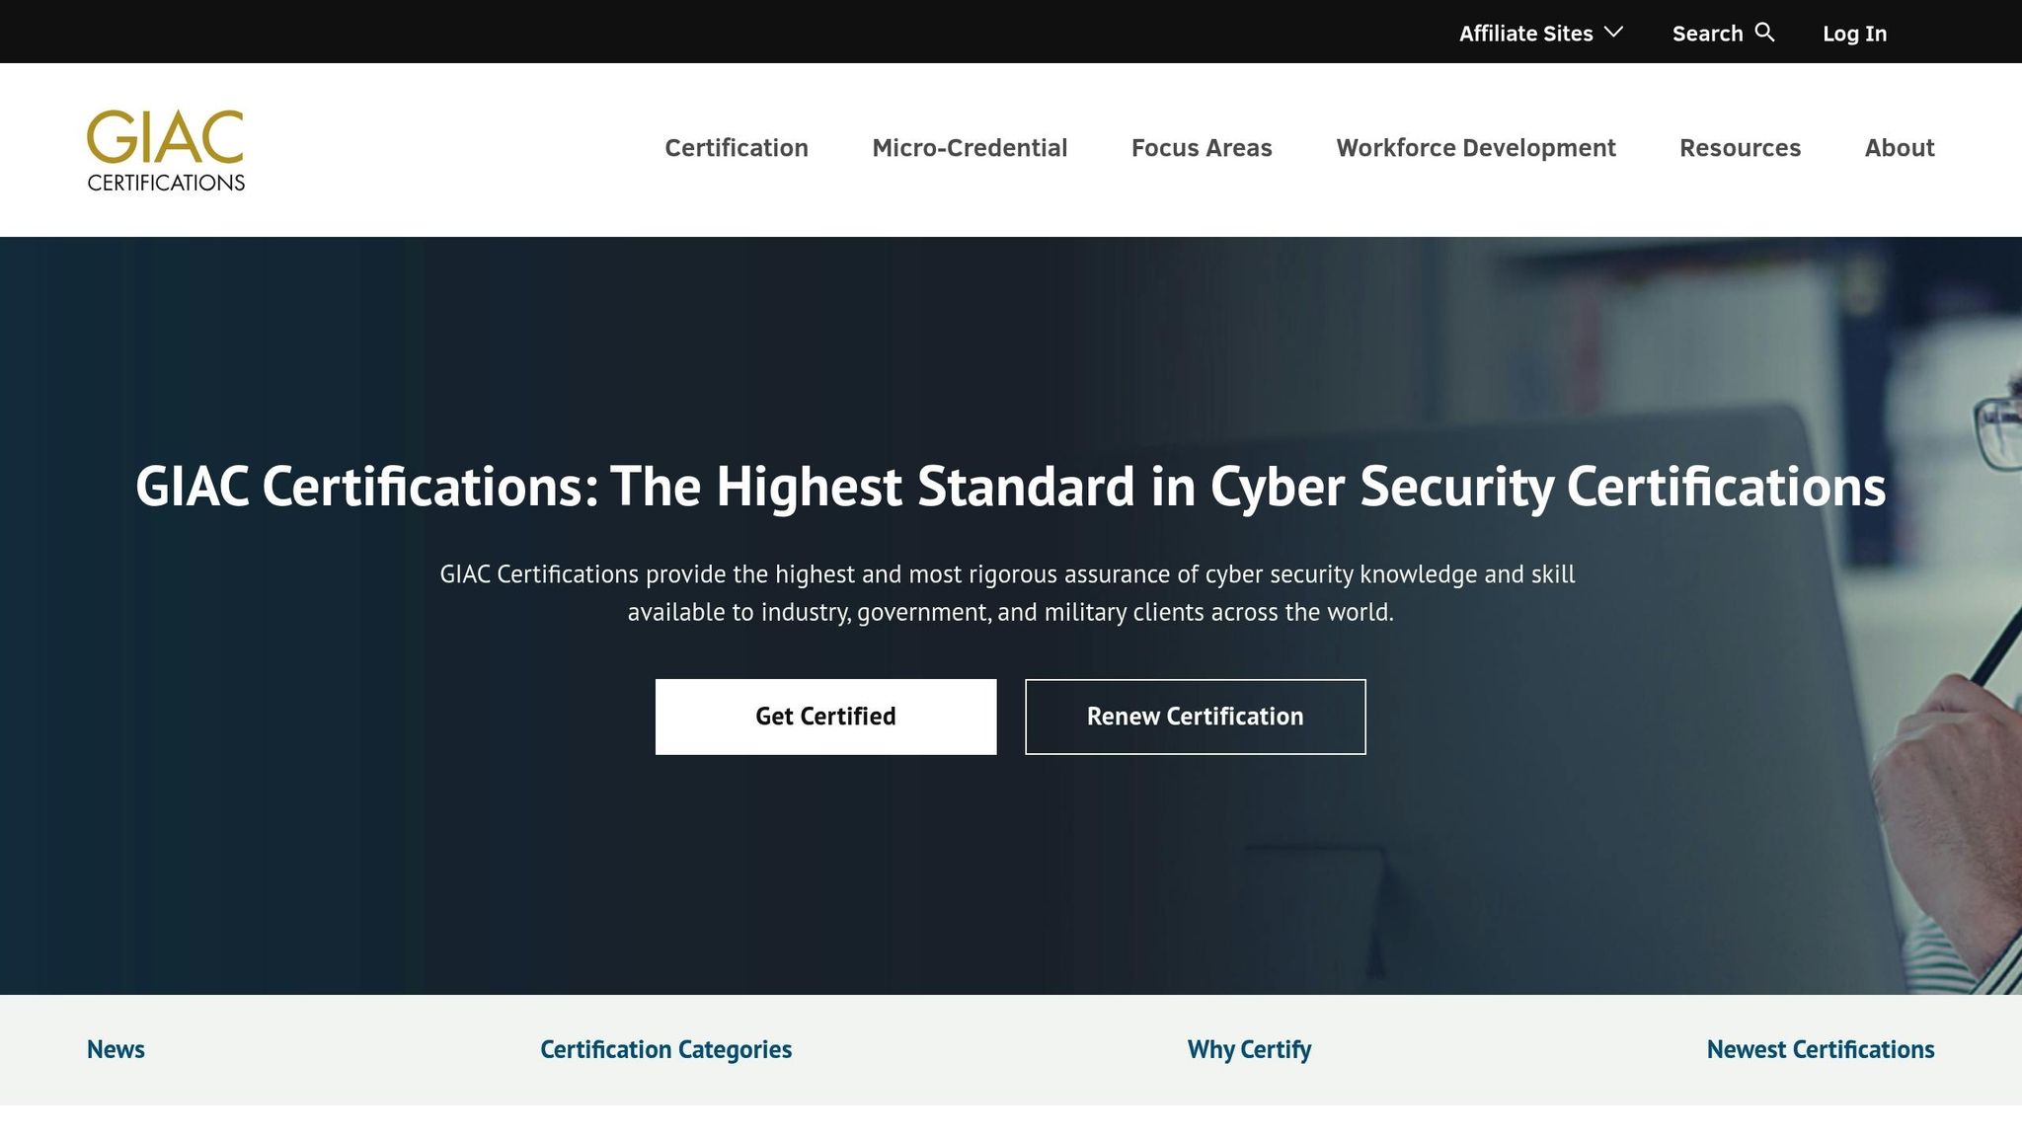Select Focus Areas in navigation
The image size is (2022, 1137).
tap(1202, 148)
